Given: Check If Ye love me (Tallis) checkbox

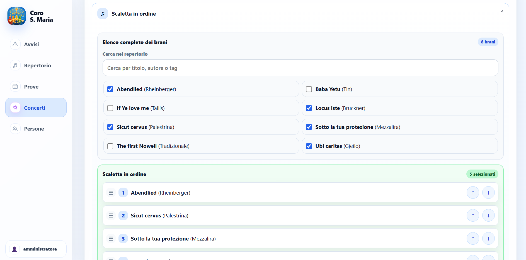Looking at the screenshot, I should click(x=110, y=108).
